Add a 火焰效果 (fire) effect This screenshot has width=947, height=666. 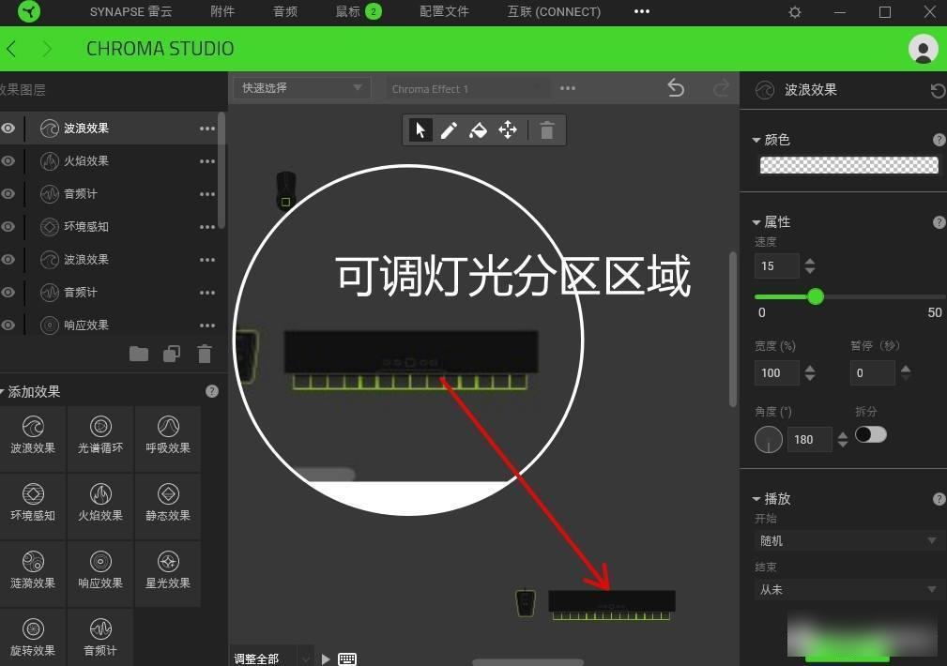click(99, 507)
